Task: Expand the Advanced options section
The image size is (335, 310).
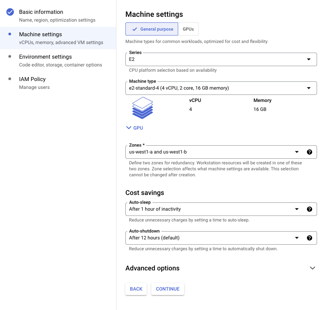Action: 313,268
